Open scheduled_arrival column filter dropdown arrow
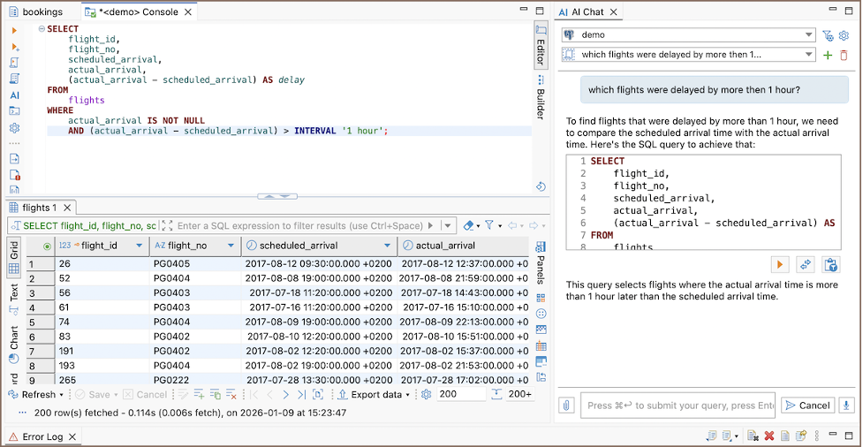This screenshot has width=863, height=447. (x=388, y=246)
